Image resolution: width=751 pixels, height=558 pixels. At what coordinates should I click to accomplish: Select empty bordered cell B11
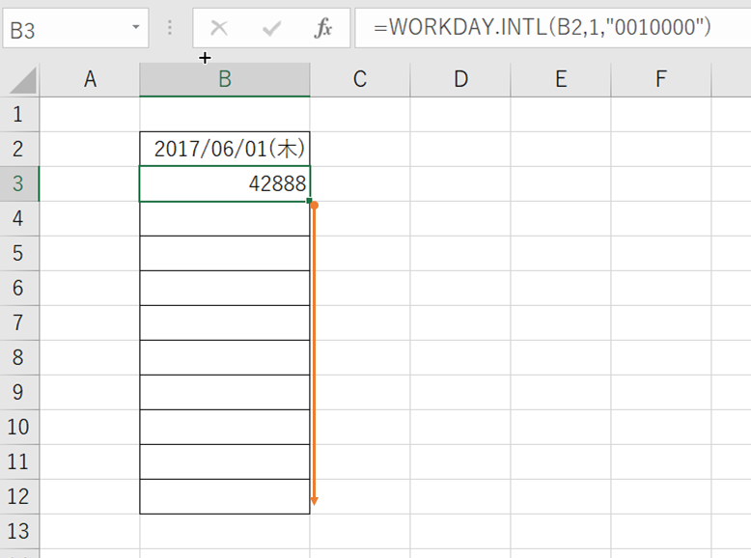click(225, 461)
